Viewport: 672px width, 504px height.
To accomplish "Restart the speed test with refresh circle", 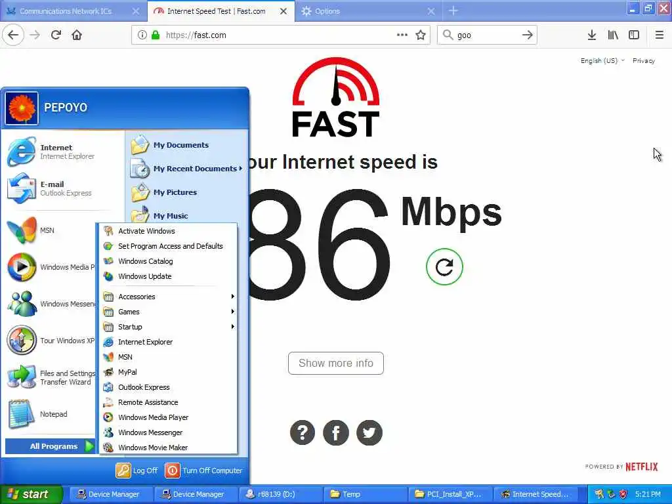I will (x=444, y=266).
